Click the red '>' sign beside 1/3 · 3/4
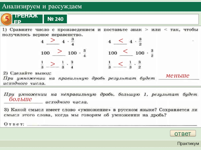 (x=52, y=64)
